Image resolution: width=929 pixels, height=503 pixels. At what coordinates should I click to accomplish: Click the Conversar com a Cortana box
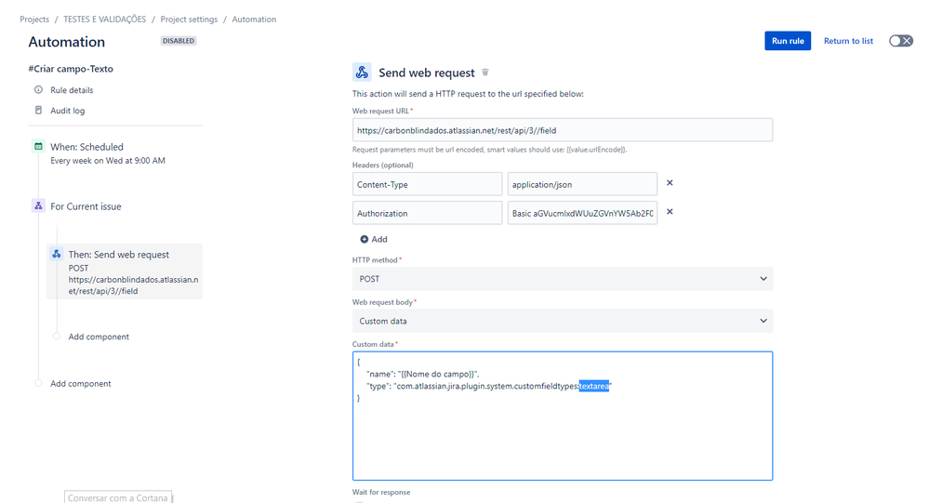tap(118, 497)
